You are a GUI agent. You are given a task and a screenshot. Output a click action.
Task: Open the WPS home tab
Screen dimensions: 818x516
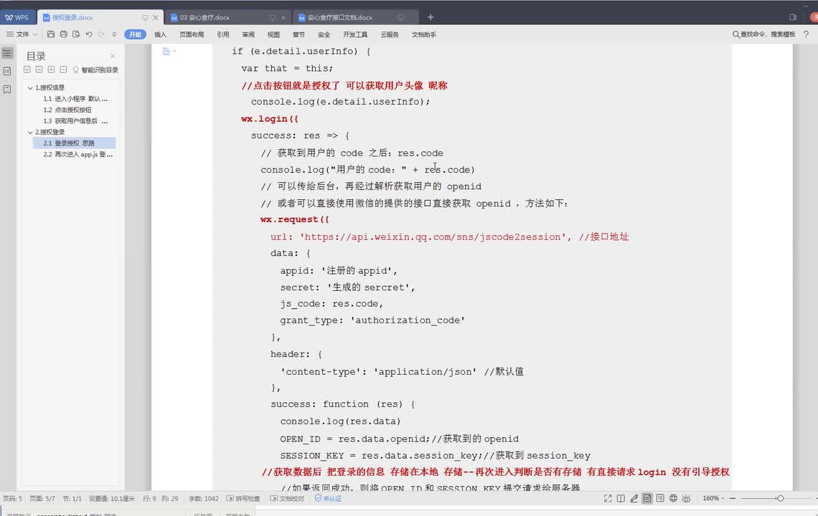point(17,17)
